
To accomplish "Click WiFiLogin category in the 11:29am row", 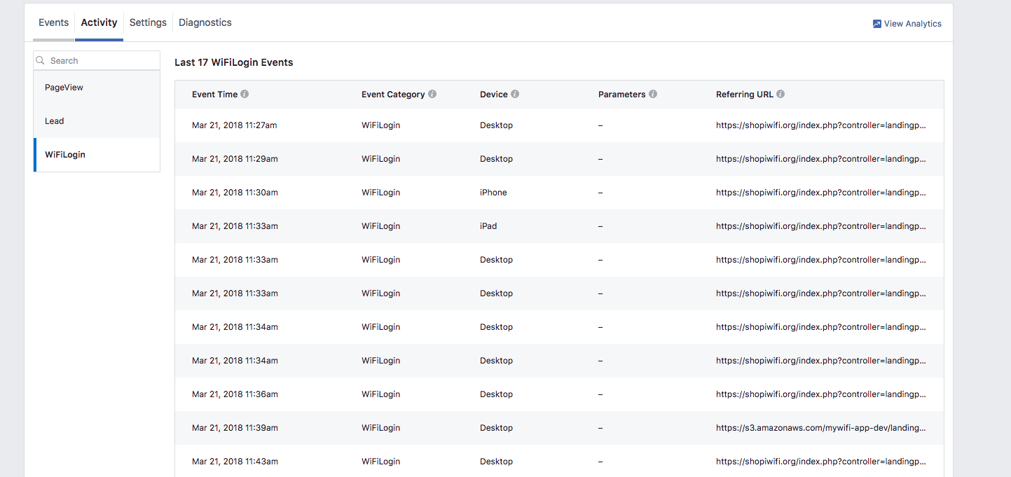I will point(381,159).
